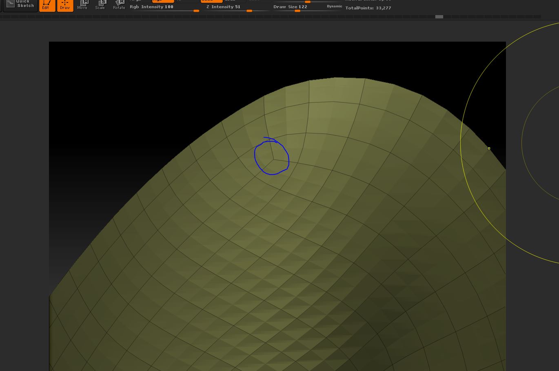Viewport: 559px width, 371px height.
Task: Toggle Draw mode button
Action: (x=65, y=5)
